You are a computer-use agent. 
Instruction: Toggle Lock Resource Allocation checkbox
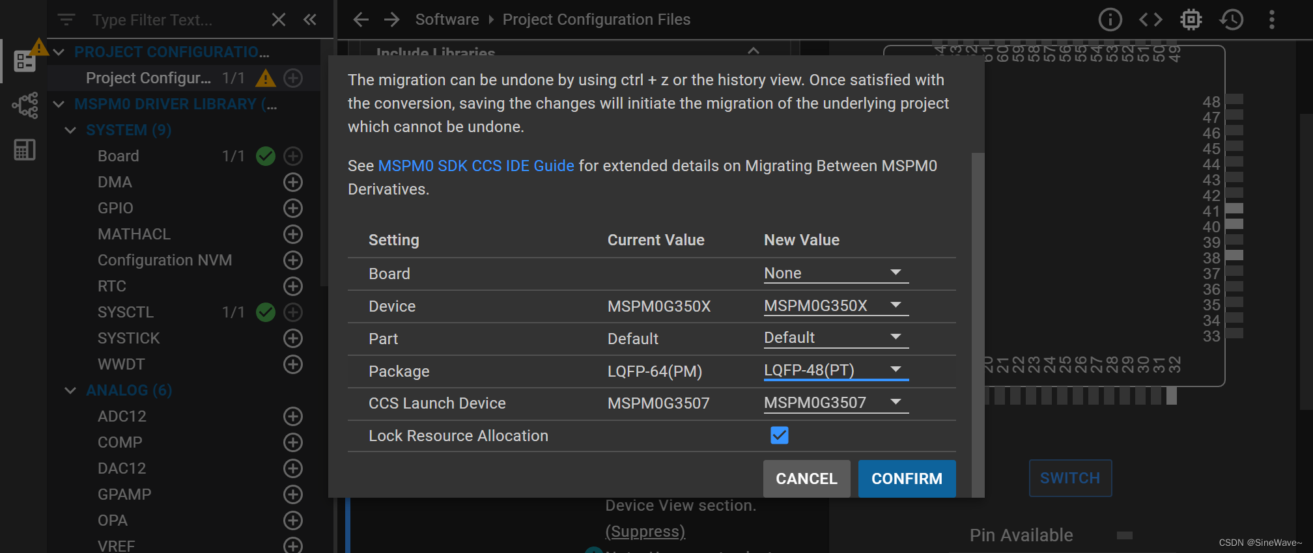click(779, 435)
